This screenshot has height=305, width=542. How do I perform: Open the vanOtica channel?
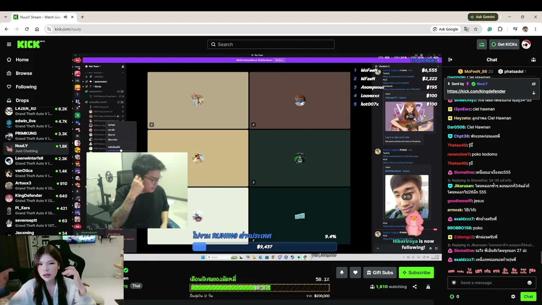coord(36,173)
